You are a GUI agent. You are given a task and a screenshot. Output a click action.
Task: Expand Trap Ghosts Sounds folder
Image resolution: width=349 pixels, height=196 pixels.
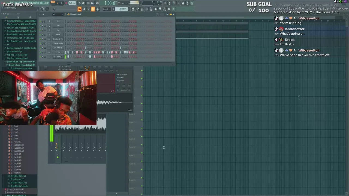pos(19,186)
